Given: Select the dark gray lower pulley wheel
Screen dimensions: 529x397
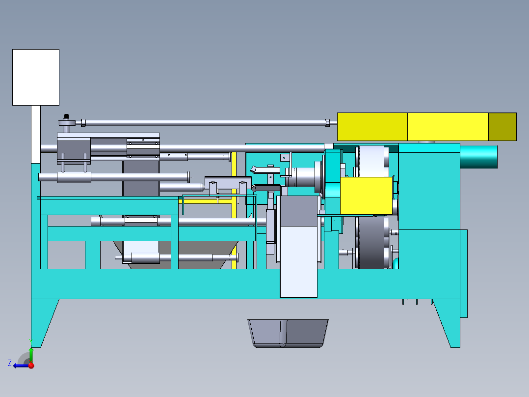Looking at the screenshot, I should [x=371, y=243].
